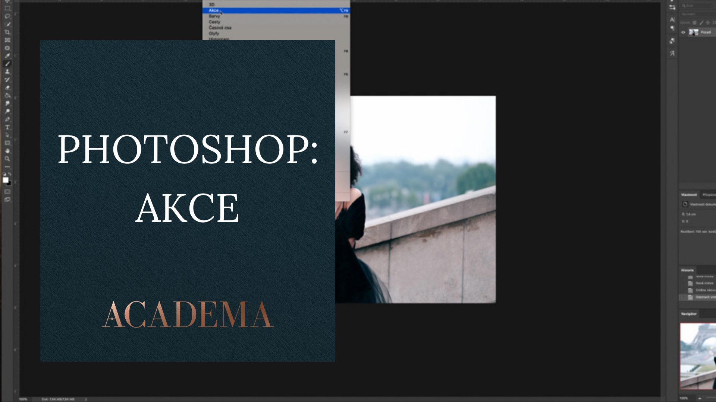This screenshot has height=402, width=716.
Task: Select the Rectangular Marquee tool
Action: 7,8
